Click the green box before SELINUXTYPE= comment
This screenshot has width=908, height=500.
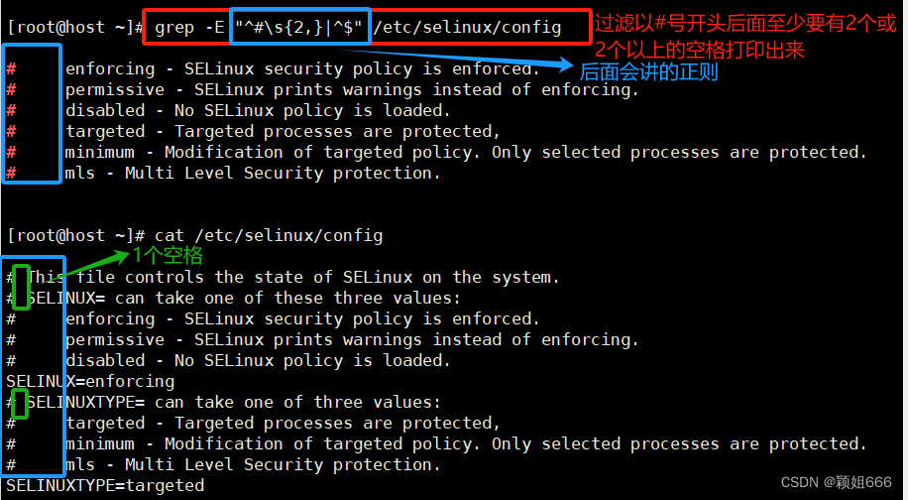point(19,403)
